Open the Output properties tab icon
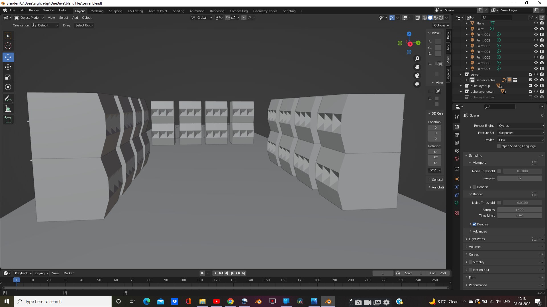The height and width of the screenshot is (307, 547). (457, 134)
